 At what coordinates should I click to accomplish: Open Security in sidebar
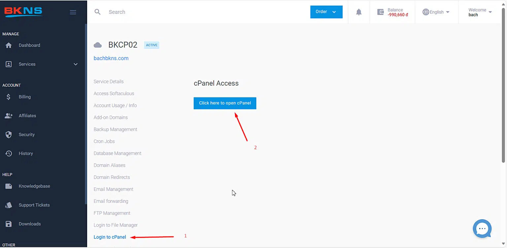(27, 135)
